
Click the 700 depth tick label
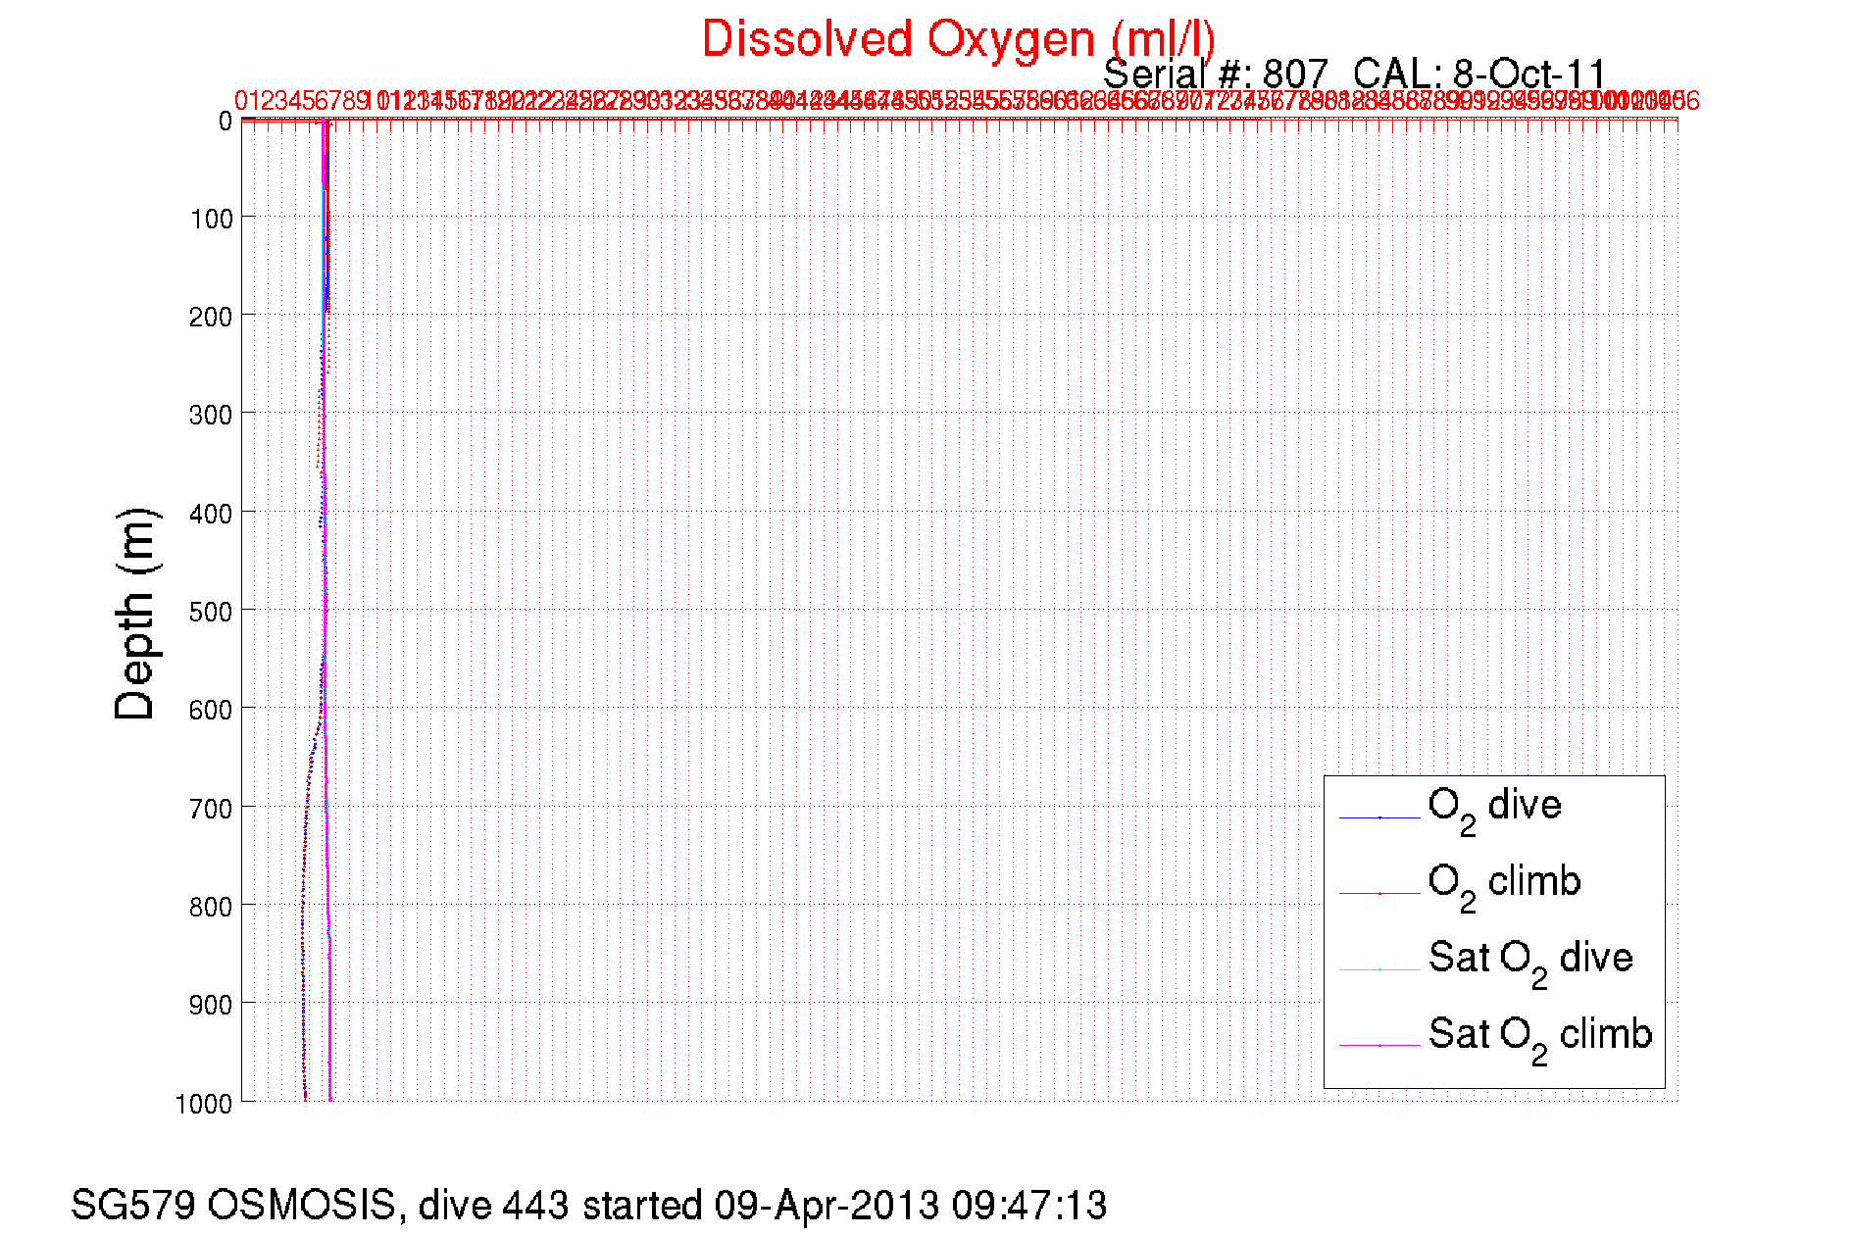[212, 809]
